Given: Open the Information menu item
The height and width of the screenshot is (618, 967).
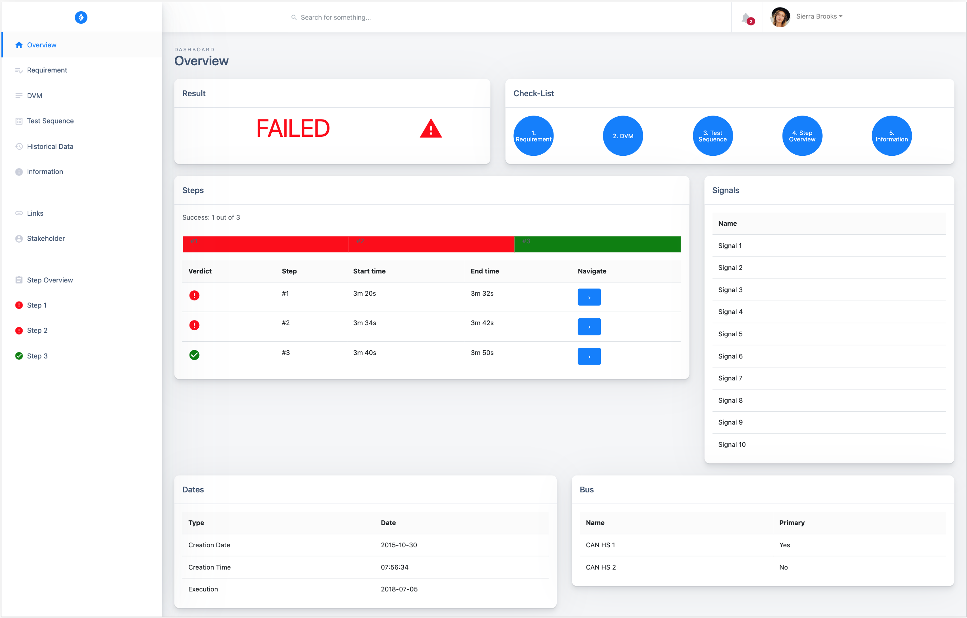Looking at the screenshot, I should point(82,172).
